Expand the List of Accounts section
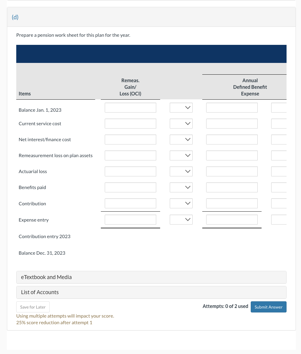301x354 pixels. [x=151, y=292]
